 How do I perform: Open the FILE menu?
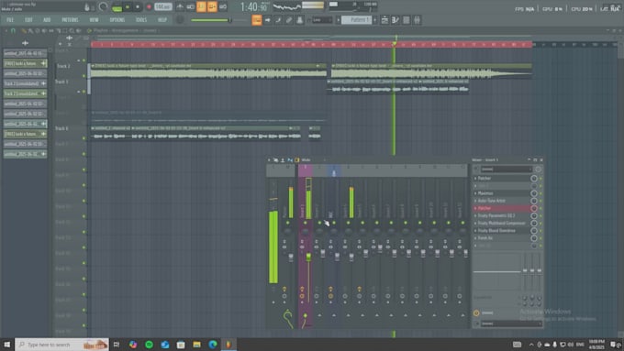click(10, 20)
